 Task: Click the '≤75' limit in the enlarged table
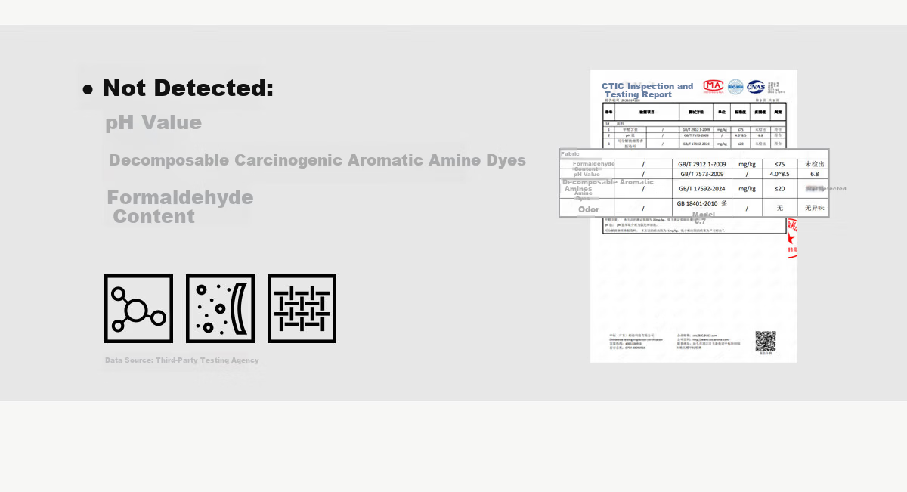click(780, 164)
